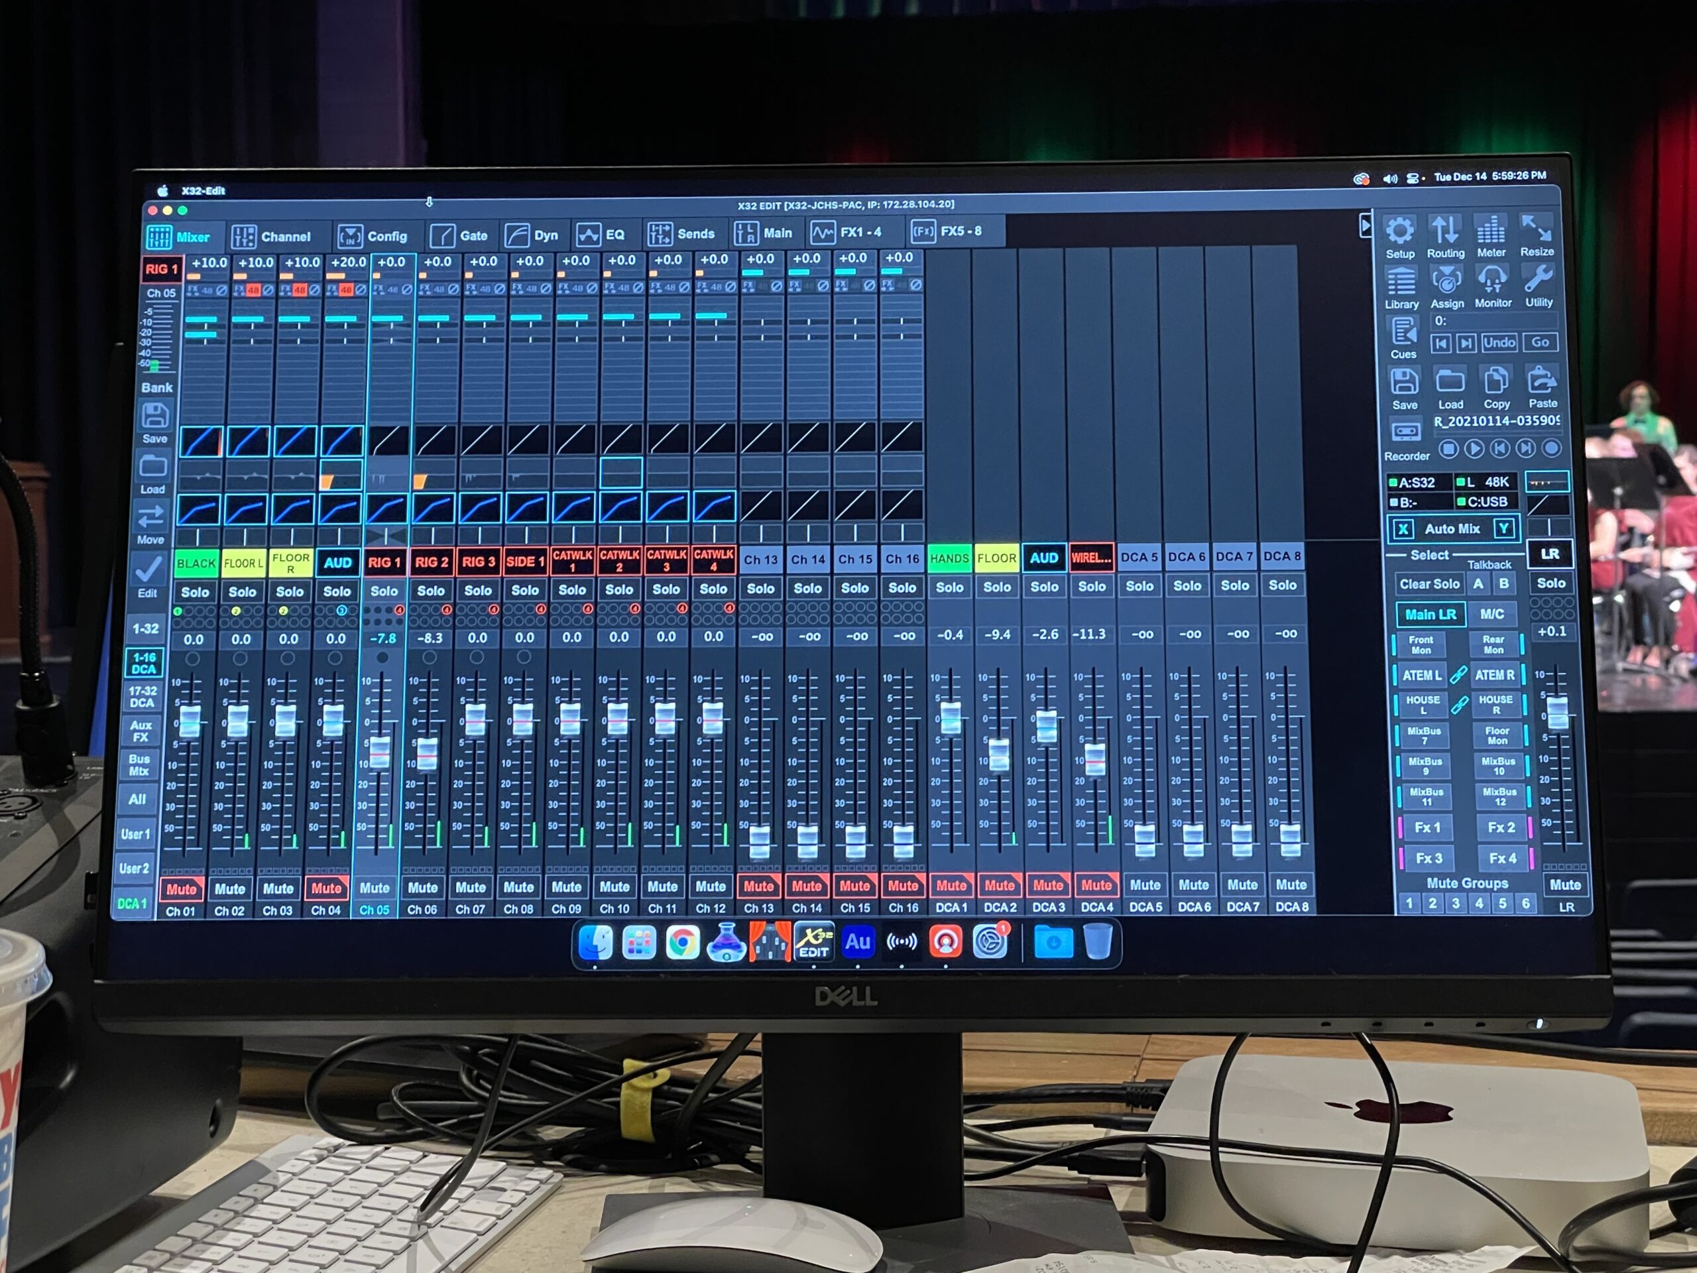
Task: Open Audition from the dock
Action: pos(857,941)
